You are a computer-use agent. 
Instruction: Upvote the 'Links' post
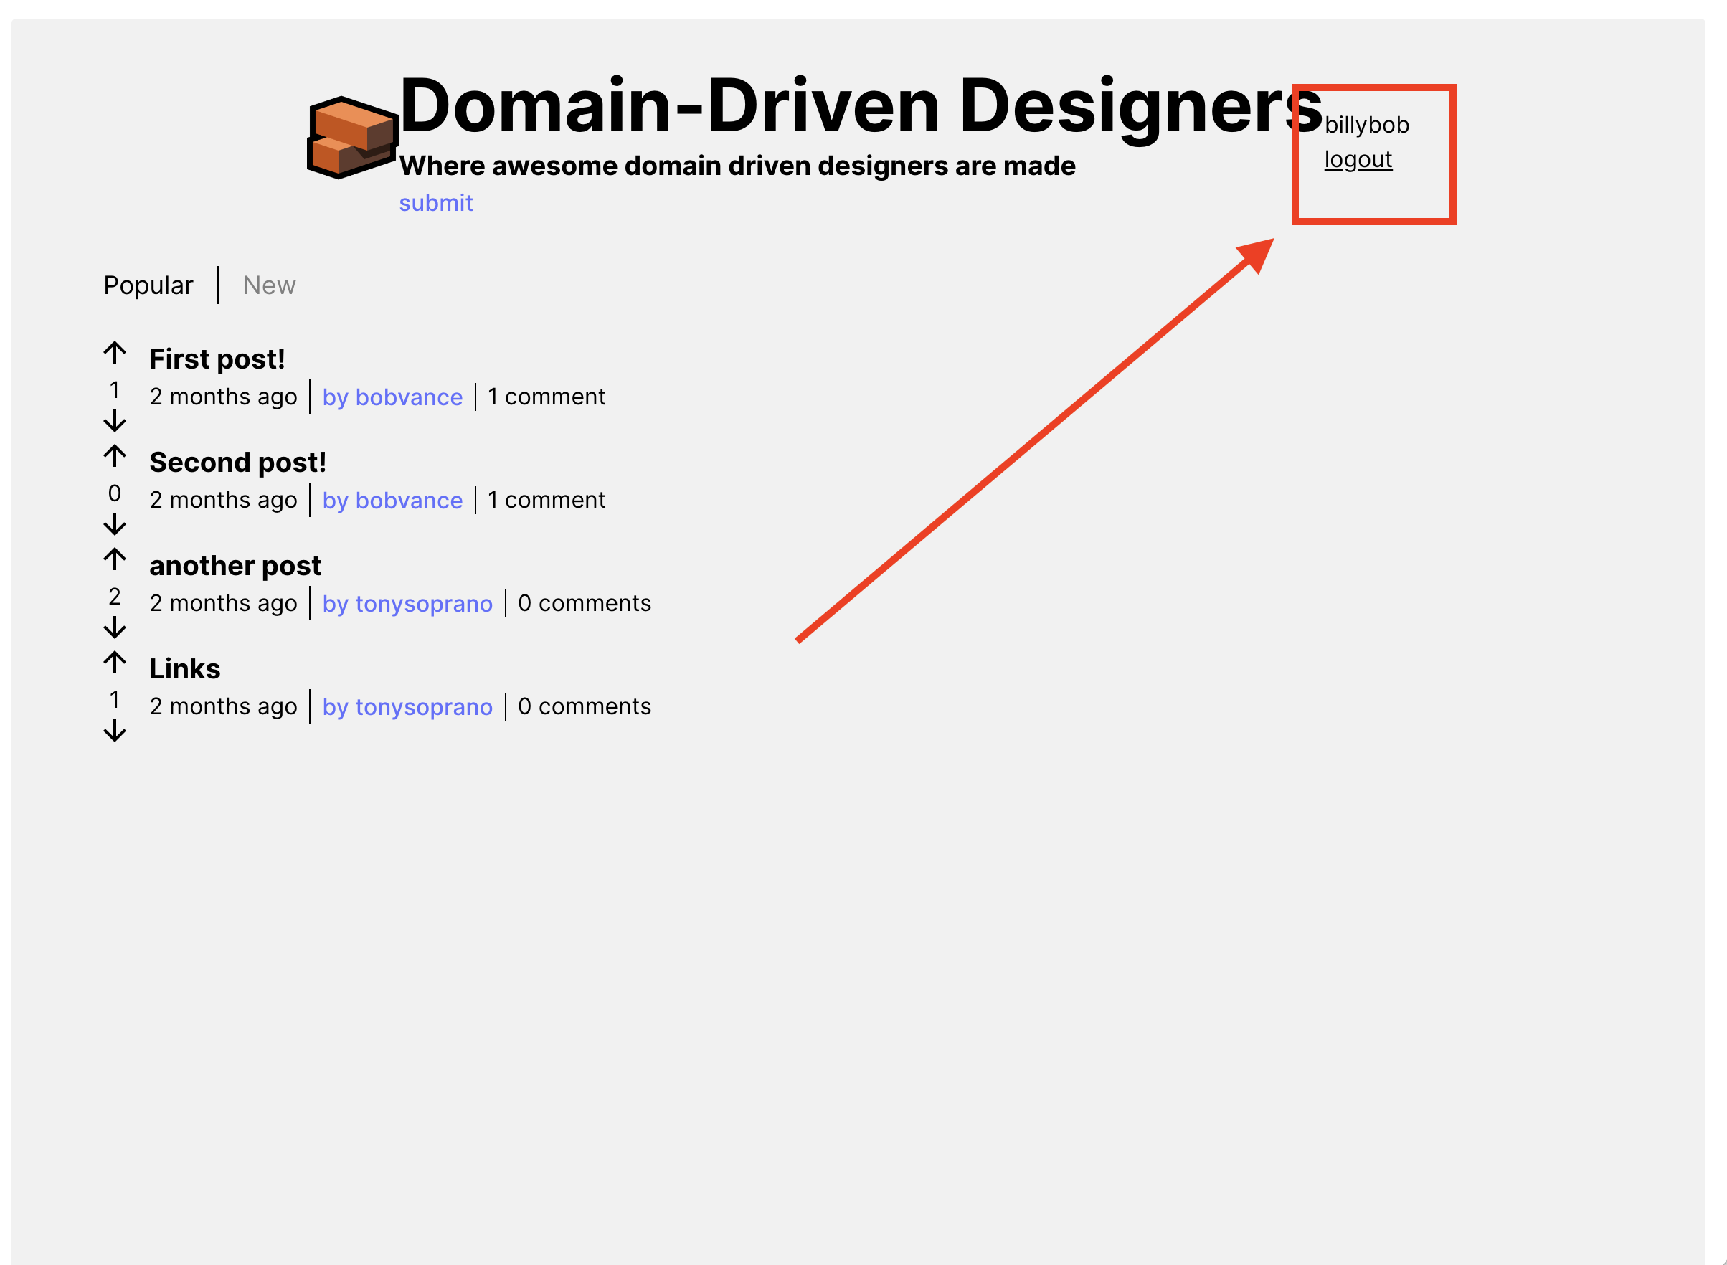115,663
